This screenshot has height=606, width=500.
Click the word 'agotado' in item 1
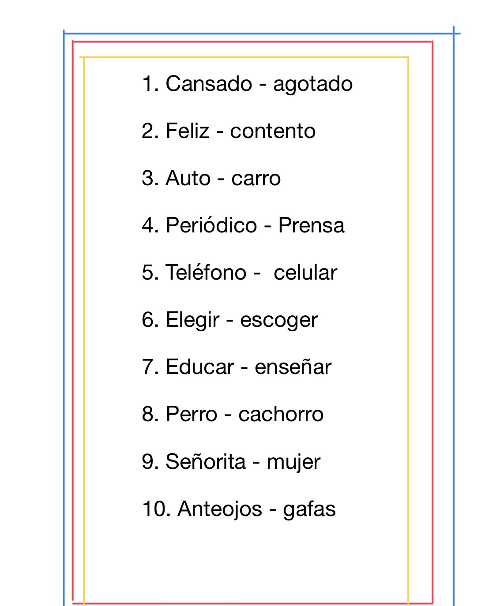click(313, 85)
